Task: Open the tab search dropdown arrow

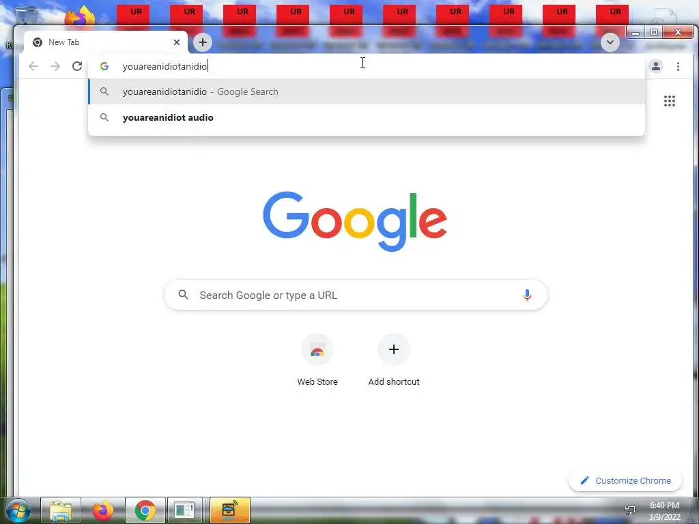Action: [x=610, y=42]
